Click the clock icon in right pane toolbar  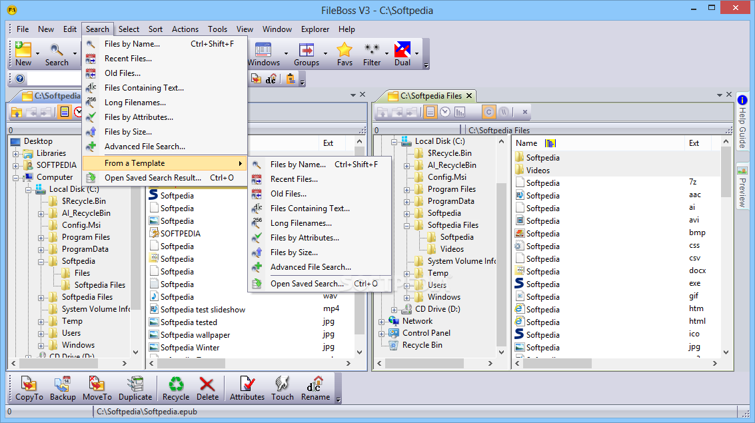(445, 112)
